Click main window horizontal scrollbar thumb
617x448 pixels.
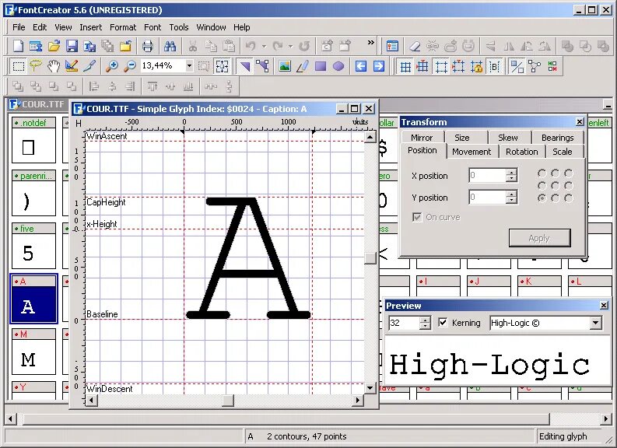[286, 419]
